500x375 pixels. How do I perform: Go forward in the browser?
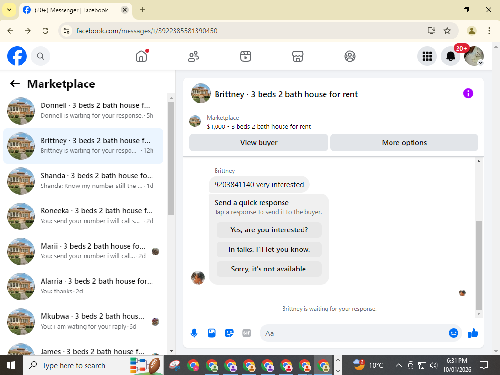click(28, 31)
